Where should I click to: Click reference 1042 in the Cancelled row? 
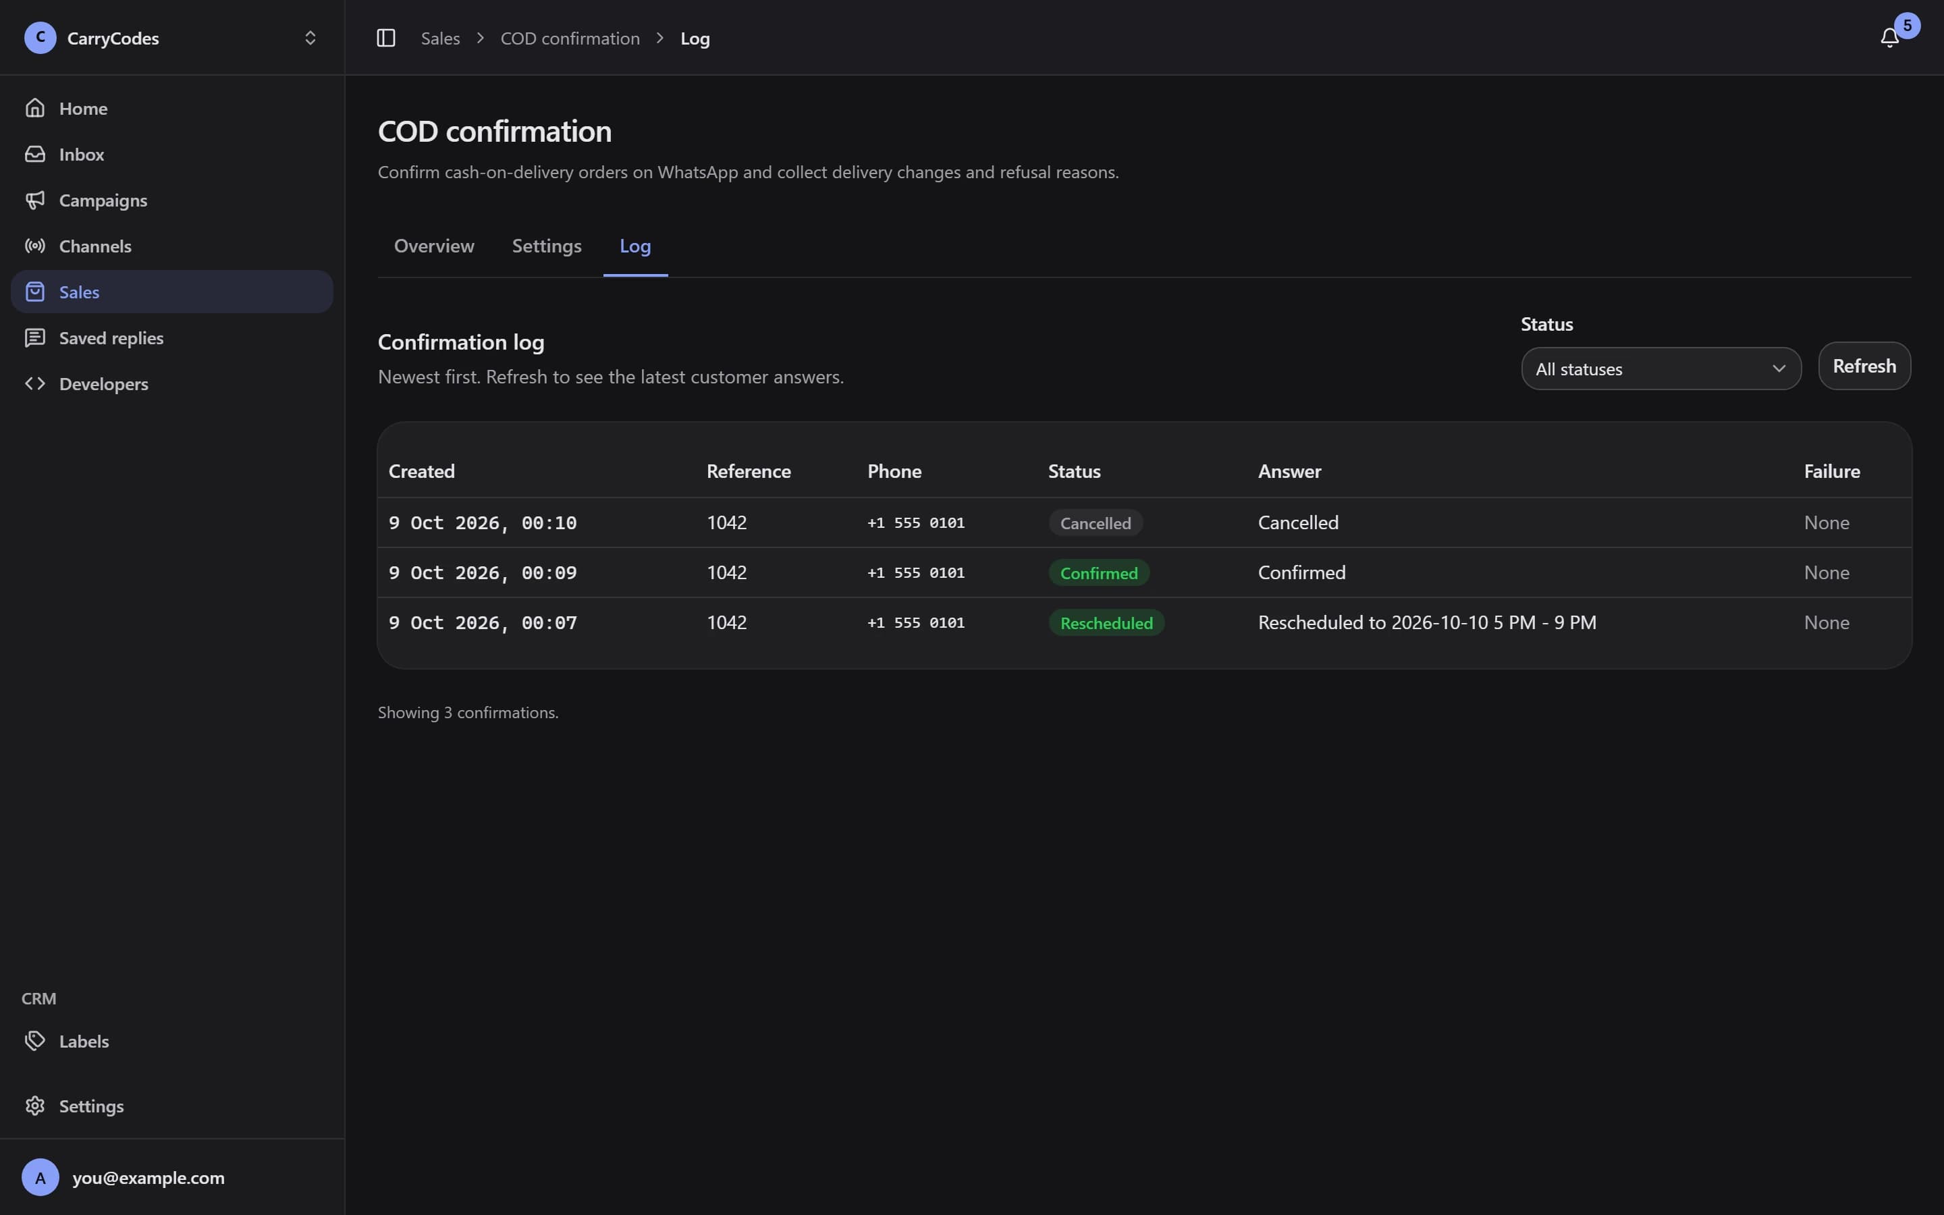click(726, 523)
